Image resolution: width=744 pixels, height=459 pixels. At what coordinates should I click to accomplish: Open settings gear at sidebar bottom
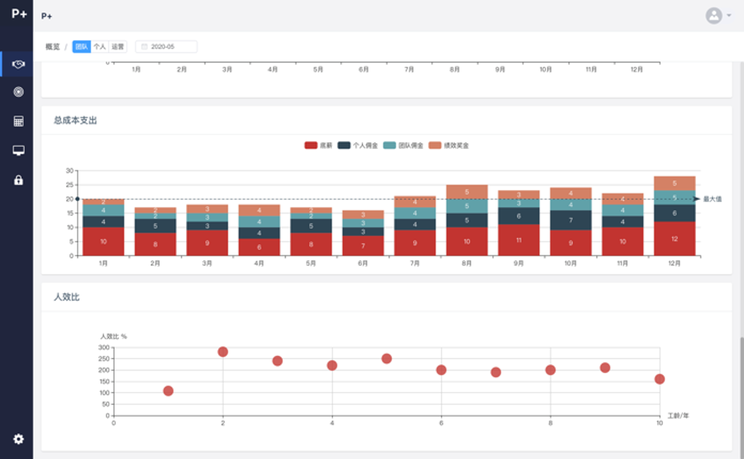[18, 439]
